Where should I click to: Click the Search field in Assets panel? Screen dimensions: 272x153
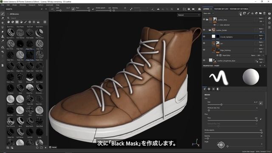point(27,18)
